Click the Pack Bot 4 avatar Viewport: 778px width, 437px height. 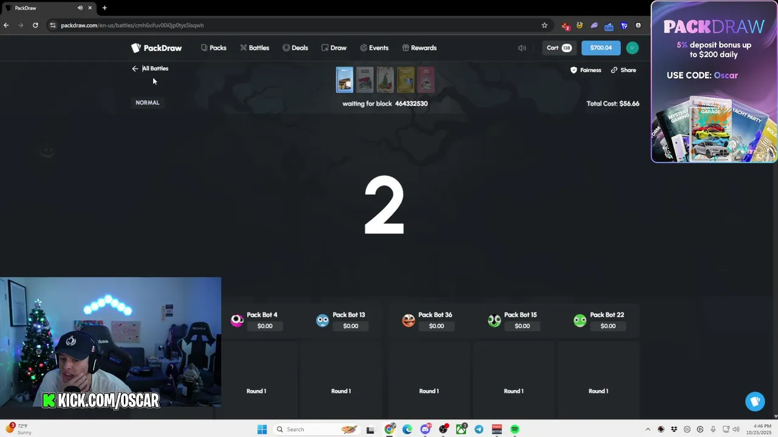[x=237, y=320]
